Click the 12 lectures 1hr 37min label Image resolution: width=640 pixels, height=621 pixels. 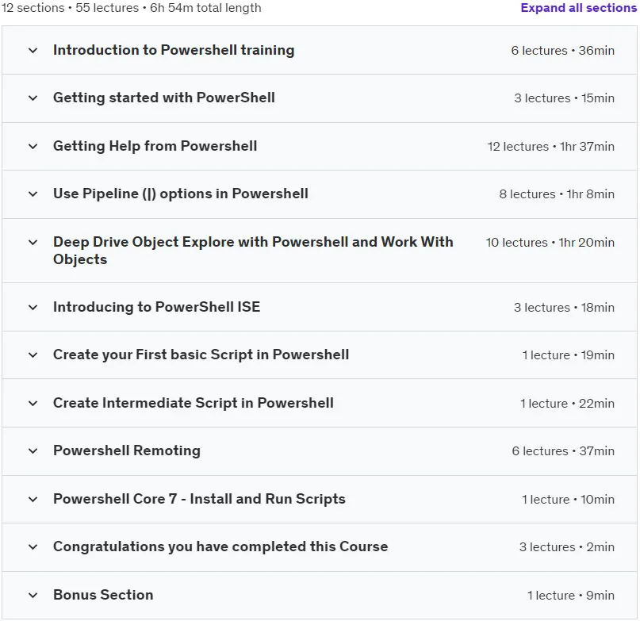(550, 147)
